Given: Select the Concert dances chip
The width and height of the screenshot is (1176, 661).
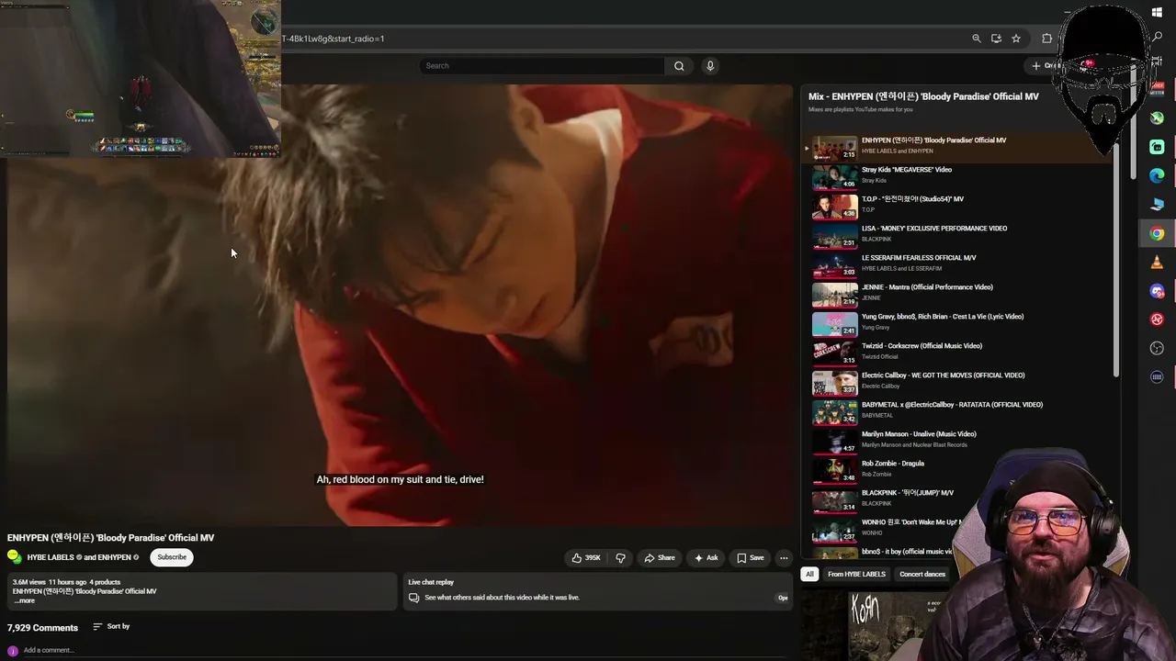Looking at the screenshot, I should click(x=922, y=574).
